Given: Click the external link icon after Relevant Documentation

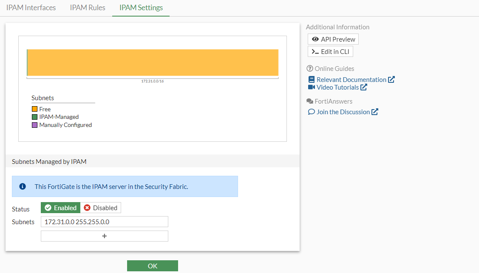Looking at the screenshot, I should click(x=391, y=79).
